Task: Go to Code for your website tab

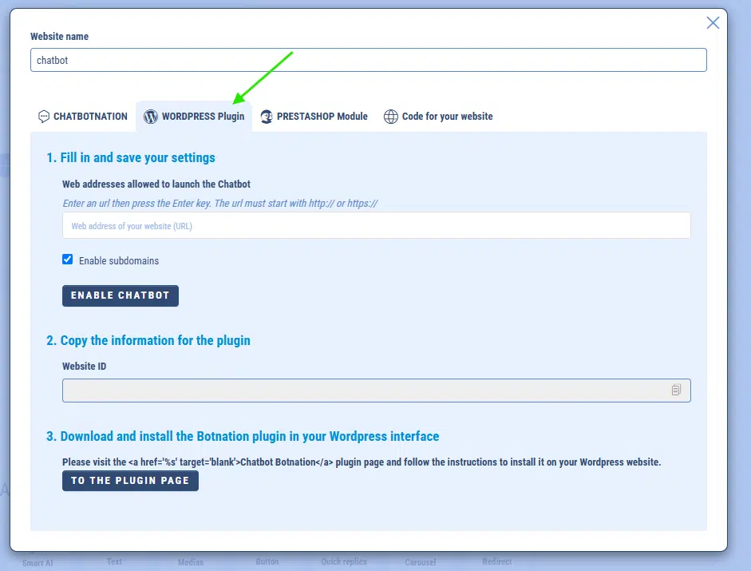Action: pyautogui.click(x=447, y=117)
